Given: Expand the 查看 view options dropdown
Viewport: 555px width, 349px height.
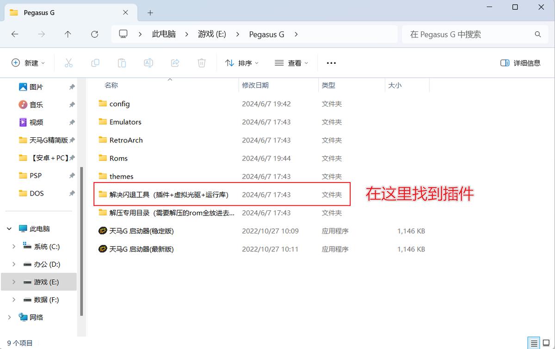Looking at the screenshot, I should 291,63.
